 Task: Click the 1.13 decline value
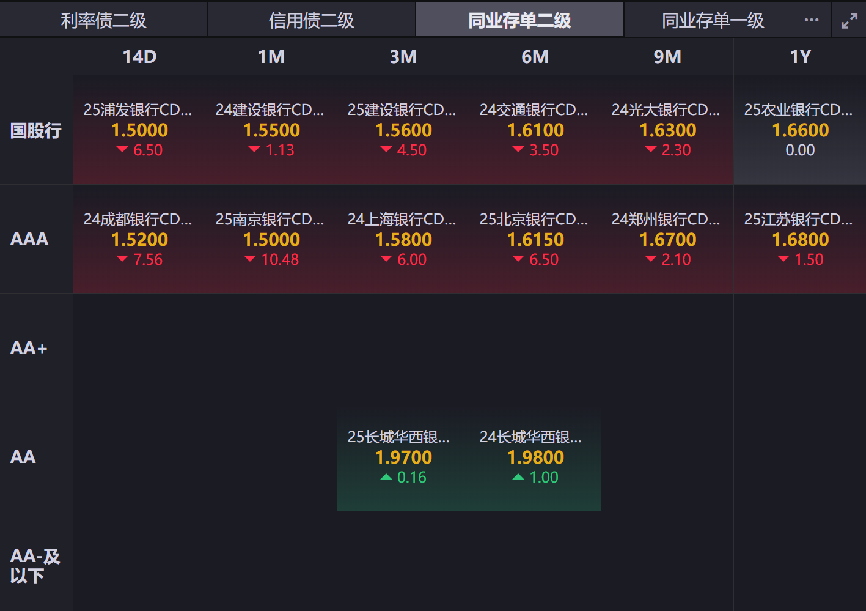click(x=280, y=150)
